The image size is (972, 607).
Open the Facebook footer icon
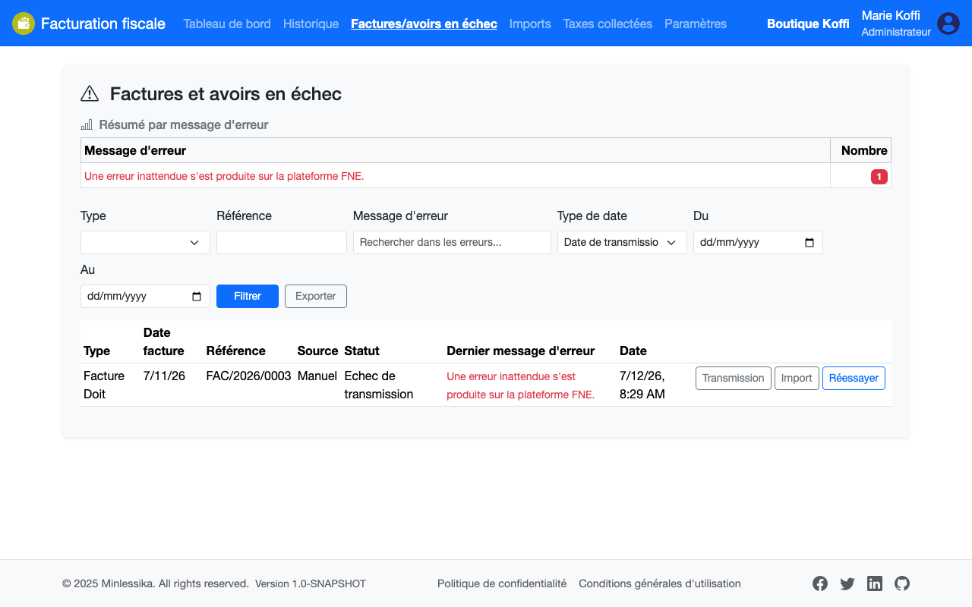click(x=820, y=583)
